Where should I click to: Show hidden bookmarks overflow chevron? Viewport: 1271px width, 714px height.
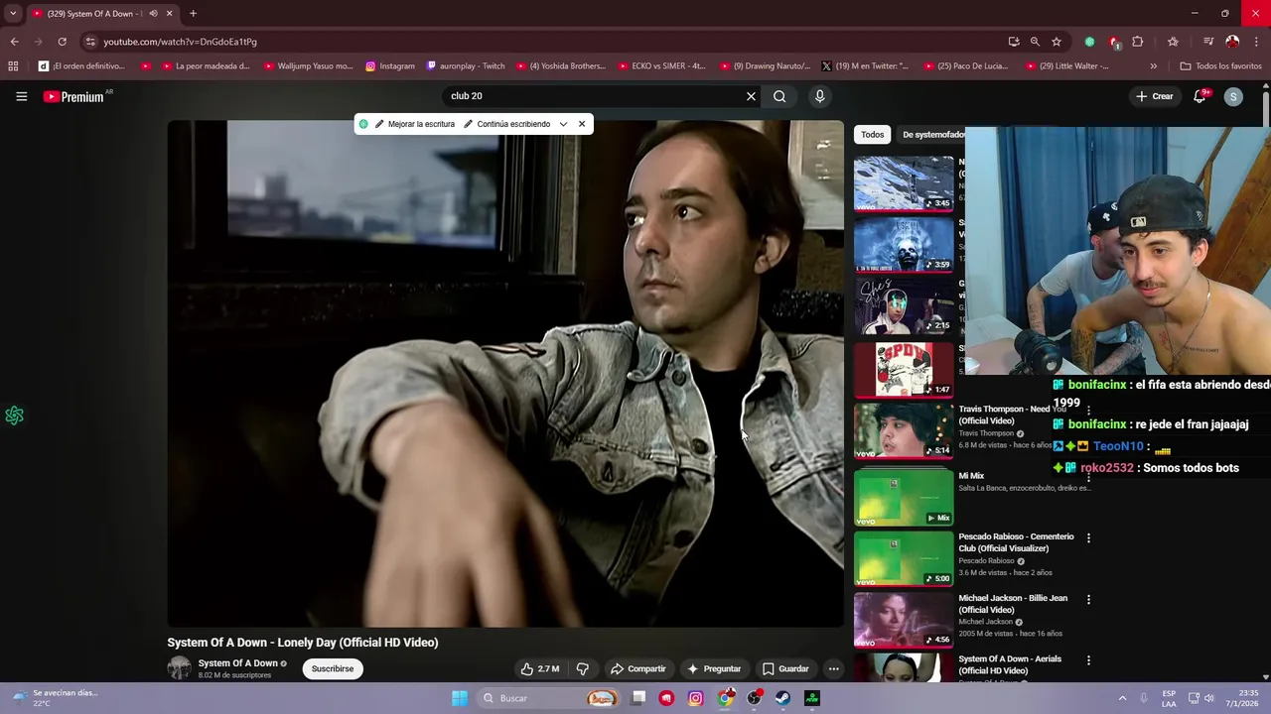(1153, 66)
